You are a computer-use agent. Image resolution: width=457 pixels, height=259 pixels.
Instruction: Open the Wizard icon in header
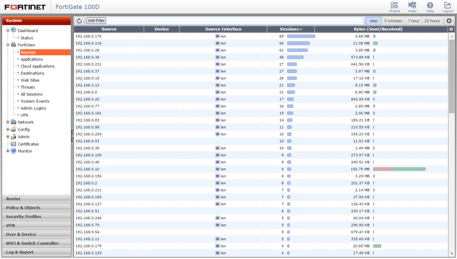394,6
